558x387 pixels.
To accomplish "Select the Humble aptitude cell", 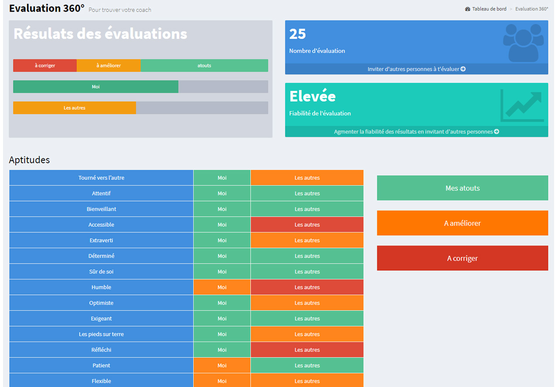I will click(x=101, y=287).
